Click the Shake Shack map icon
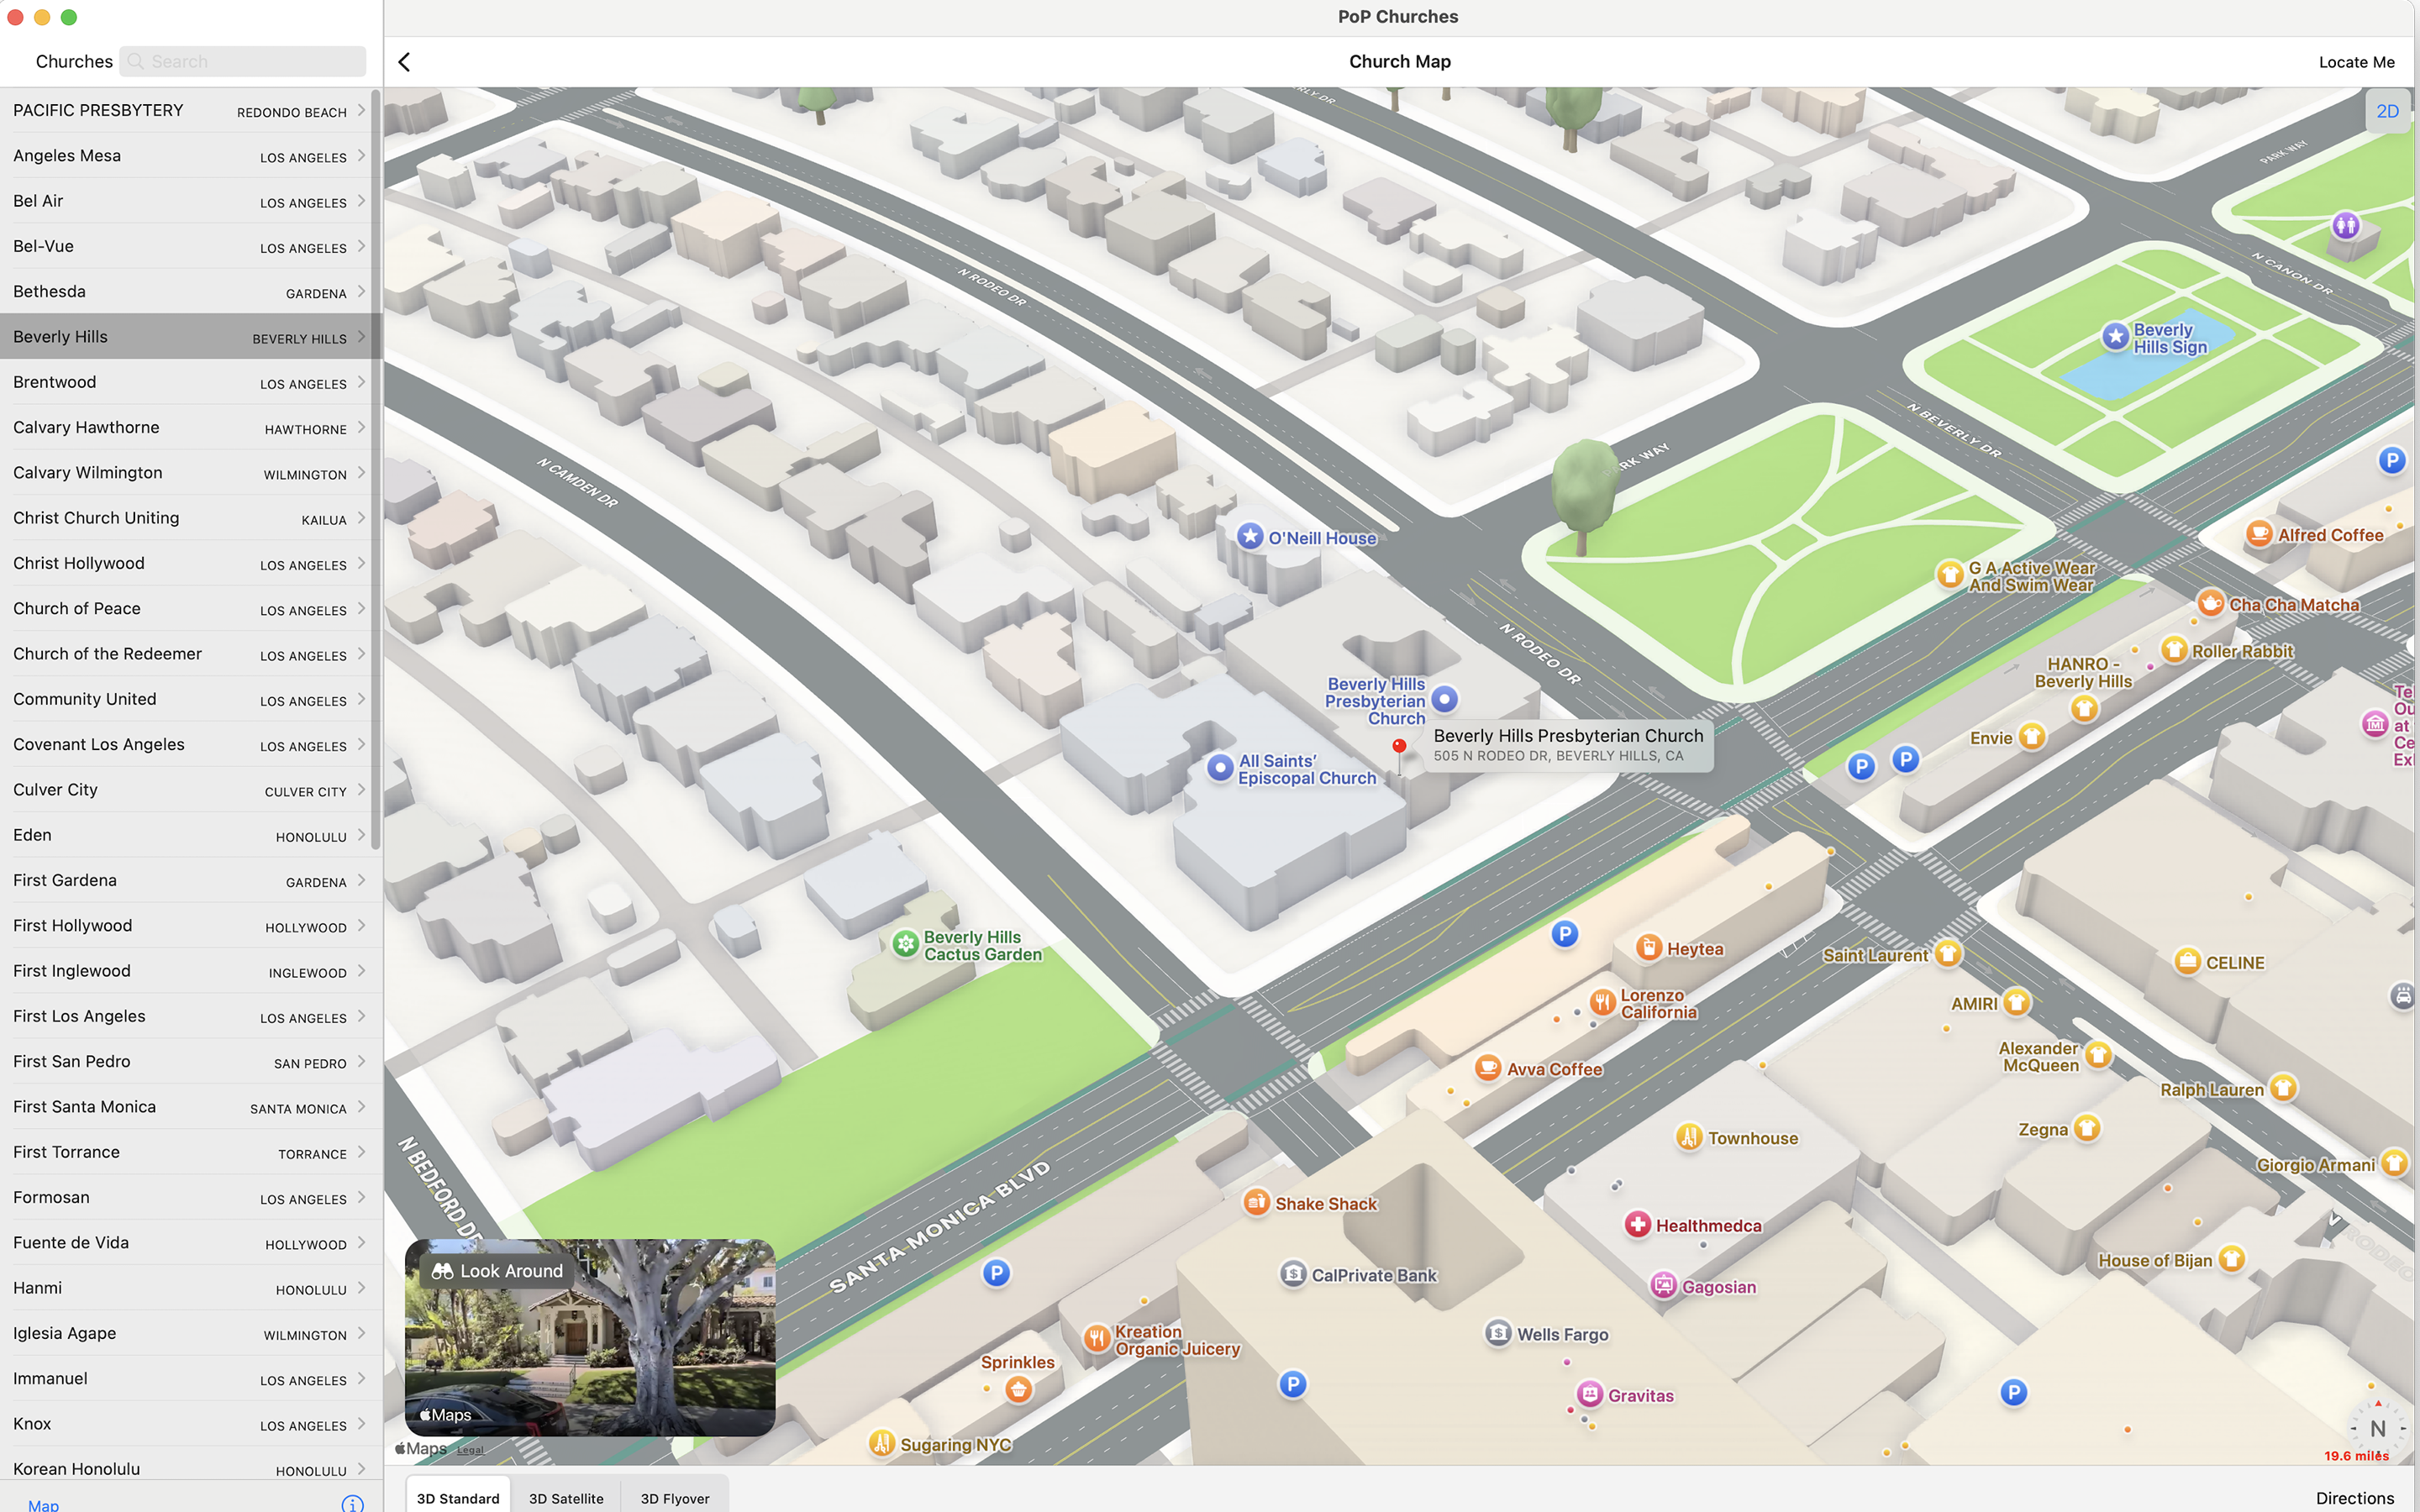The width and height of the screenshot is (2420, 1512). pyautogui.click(x=1257, y=1202)
